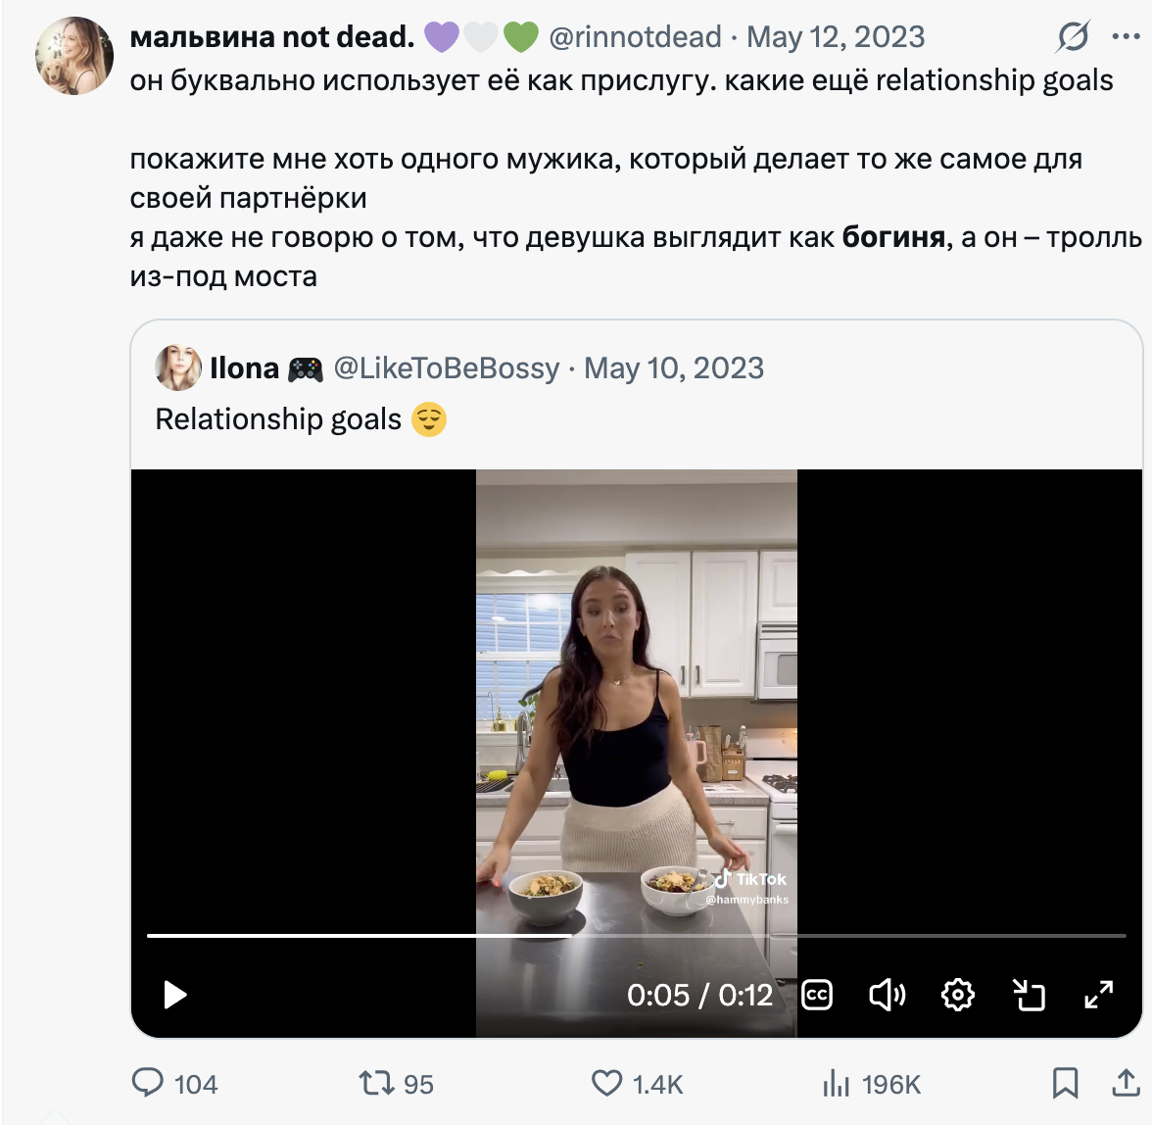Open the @rinnotdead profile handle

(636, 36)
